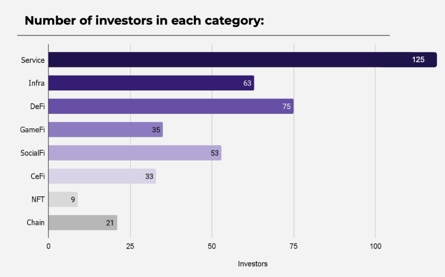445x277 pixels.
Task: Click the Service bar labeled 125
Action: coord(243,60)
